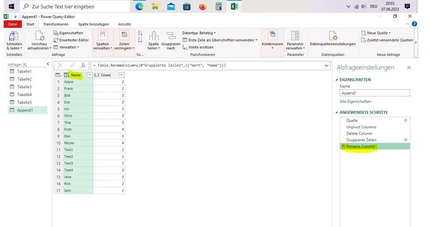Screen dimensions: 430x227
Task: Click the Schließen & laden icon
Action: (14, 36)
